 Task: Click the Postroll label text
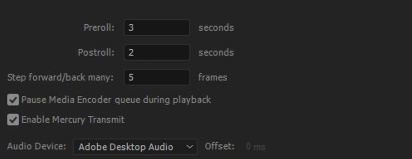pyautogui.click(x=96, y=52)
